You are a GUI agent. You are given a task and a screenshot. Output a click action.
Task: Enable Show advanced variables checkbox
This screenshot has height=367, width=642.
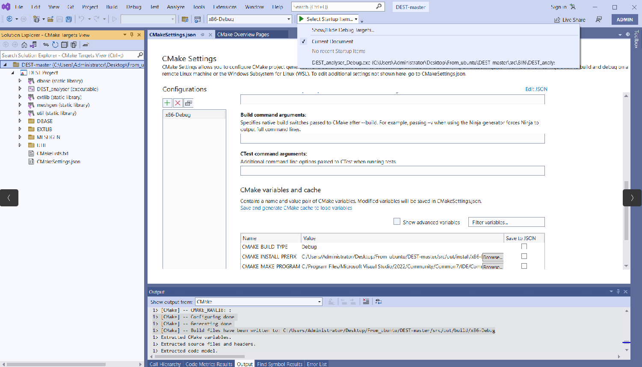point(397,222)
